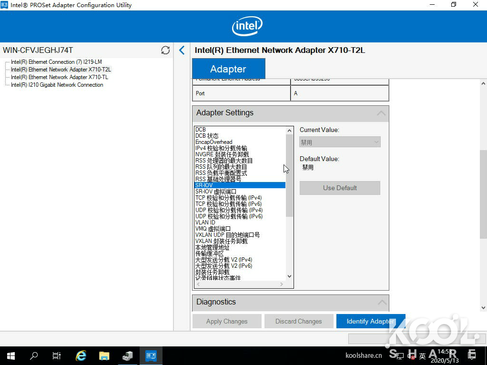The height and width of the screenshot is (365, 487).
Task: Select TCP 校验和分载传输 (IPv4) setting
Action: click(229, 198)
